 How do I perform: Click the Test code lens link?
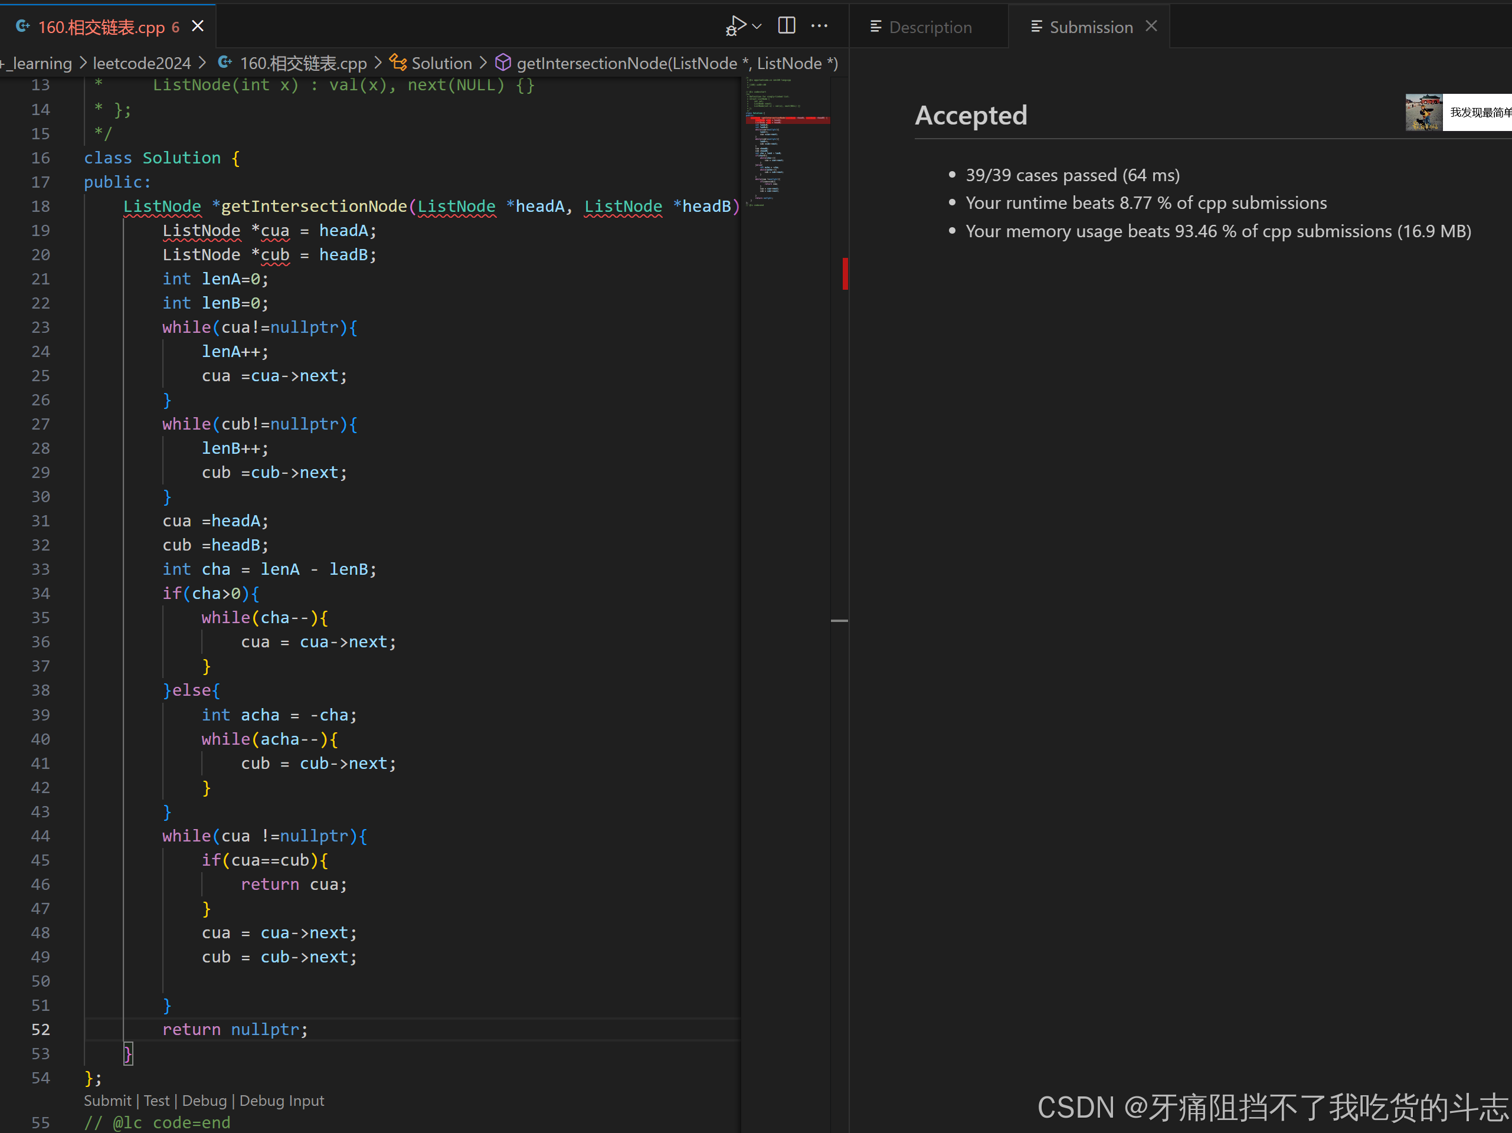point(156,1101)
